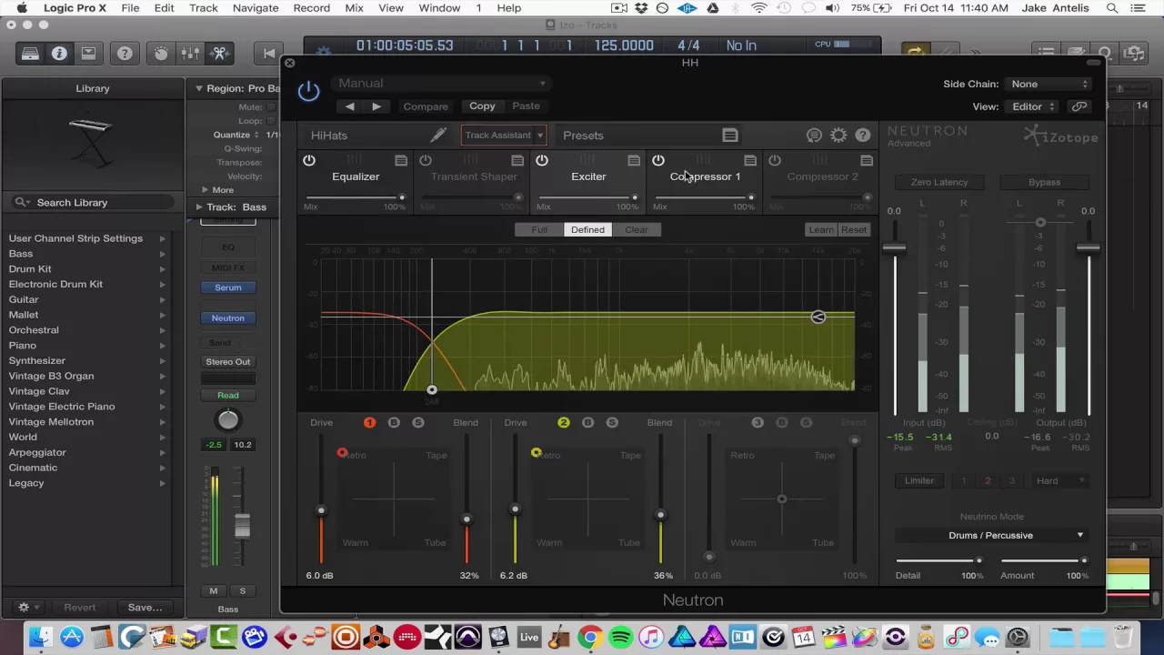Click the plugin link chain icon
Screen dimensions: 1164x655
click(1079, 106)
